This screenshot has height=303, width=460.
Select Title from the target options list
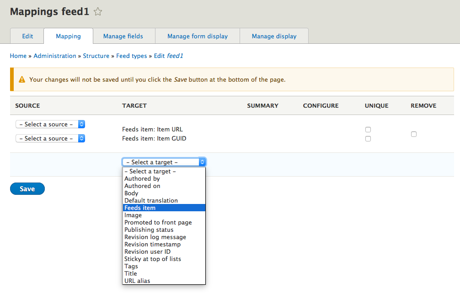coord(130,273)
